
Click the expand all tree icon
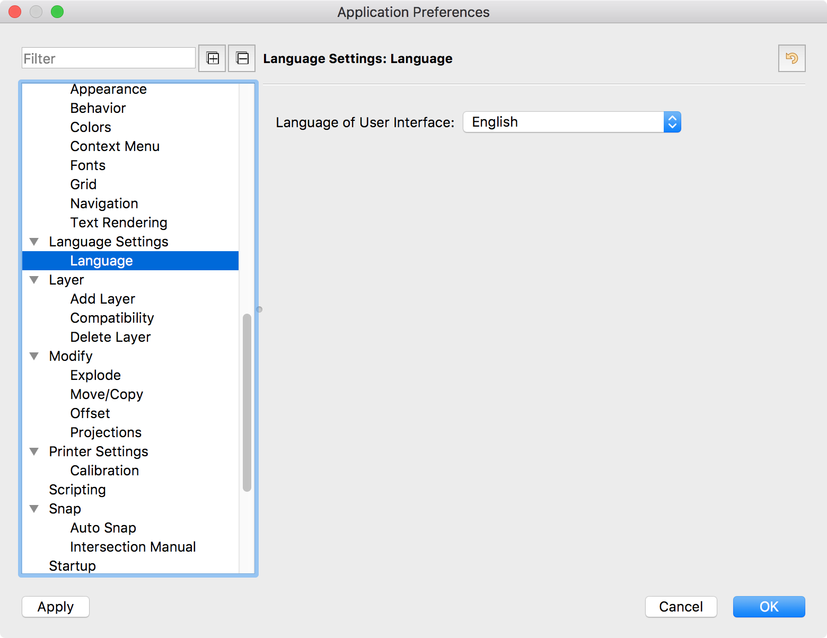tap(212, 58)
